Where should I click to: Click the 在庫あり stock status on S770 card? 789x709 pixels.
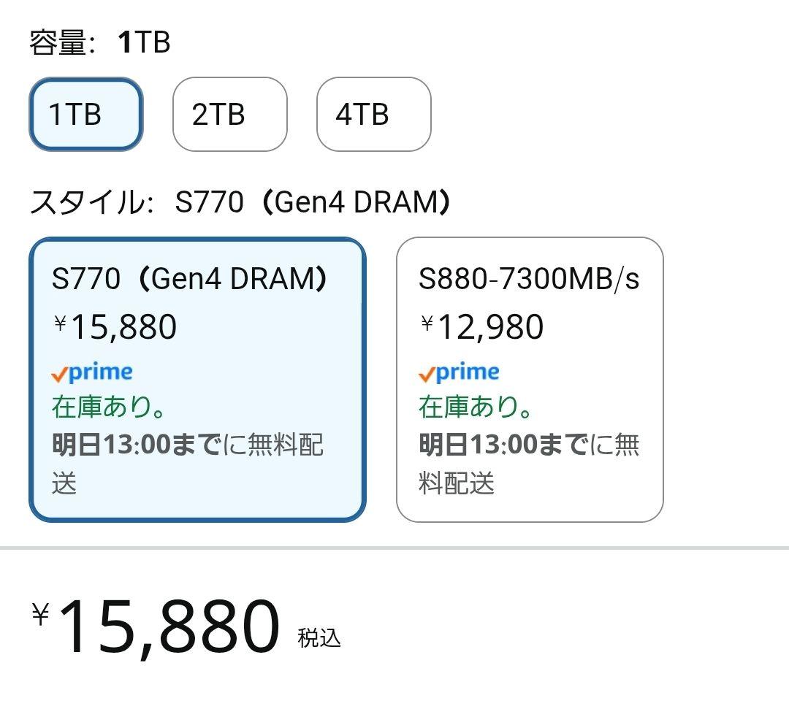(107, 407)
